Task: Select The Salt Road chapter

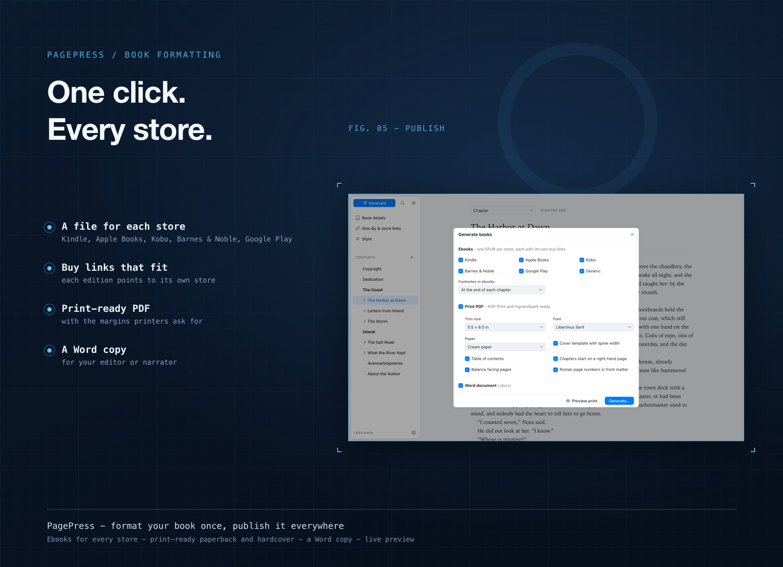Action: pyautogui.click(x=385, y=343)
